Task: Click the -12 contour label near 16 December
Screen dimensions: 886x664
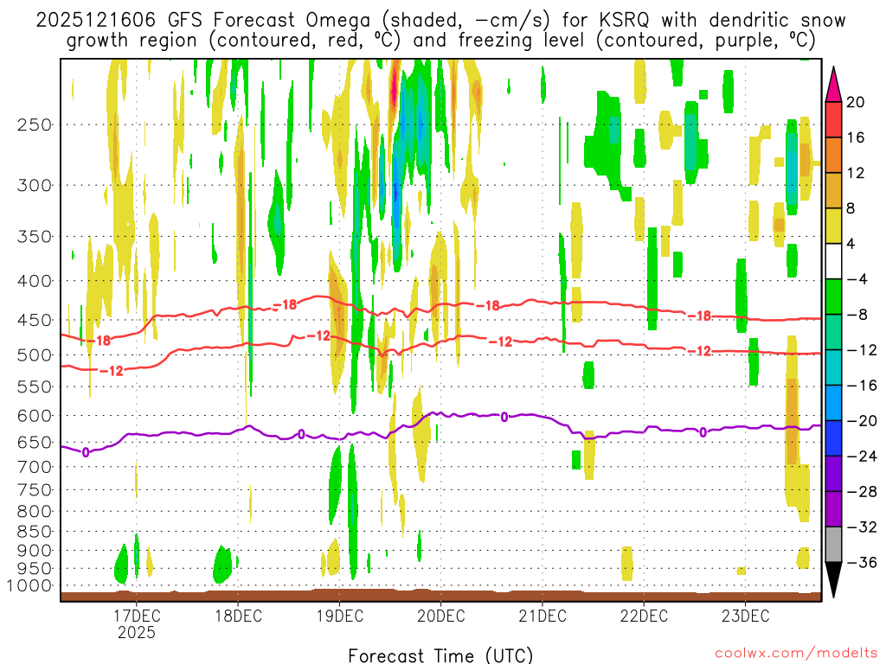Action: pyautogui.click(x=111, y=371)
